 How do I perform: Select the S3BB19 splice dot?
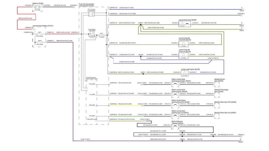click(182, 141)
